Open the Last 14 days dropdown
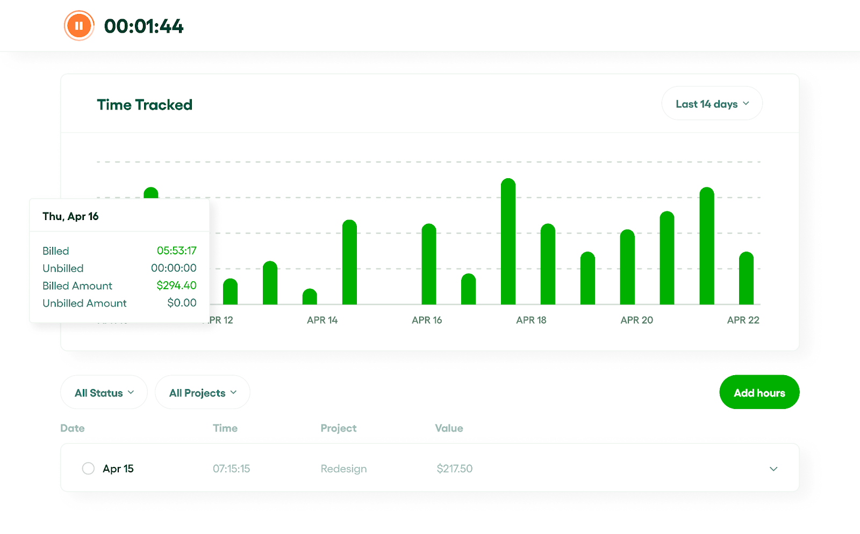Screen dimensions: 860x534 [711, 103]
